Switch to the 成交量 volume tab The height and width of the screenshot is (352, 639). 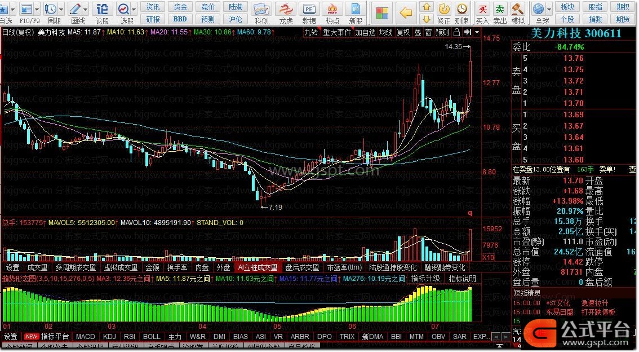[x=38, y=267]
